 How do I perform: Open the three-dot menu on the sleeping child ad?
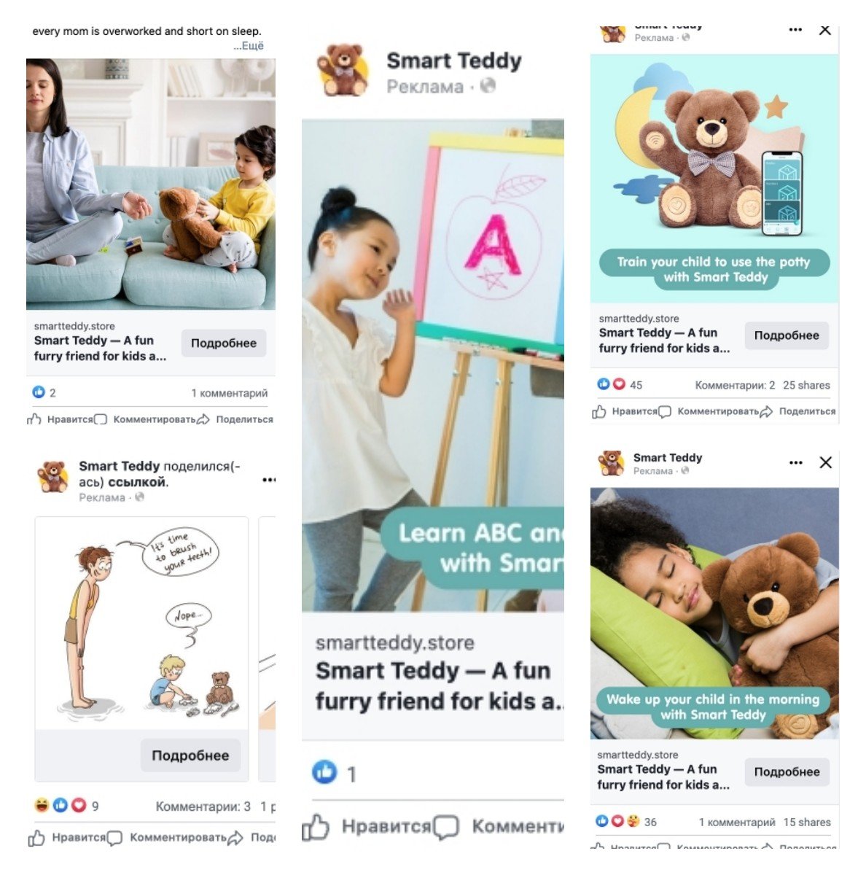795,462
